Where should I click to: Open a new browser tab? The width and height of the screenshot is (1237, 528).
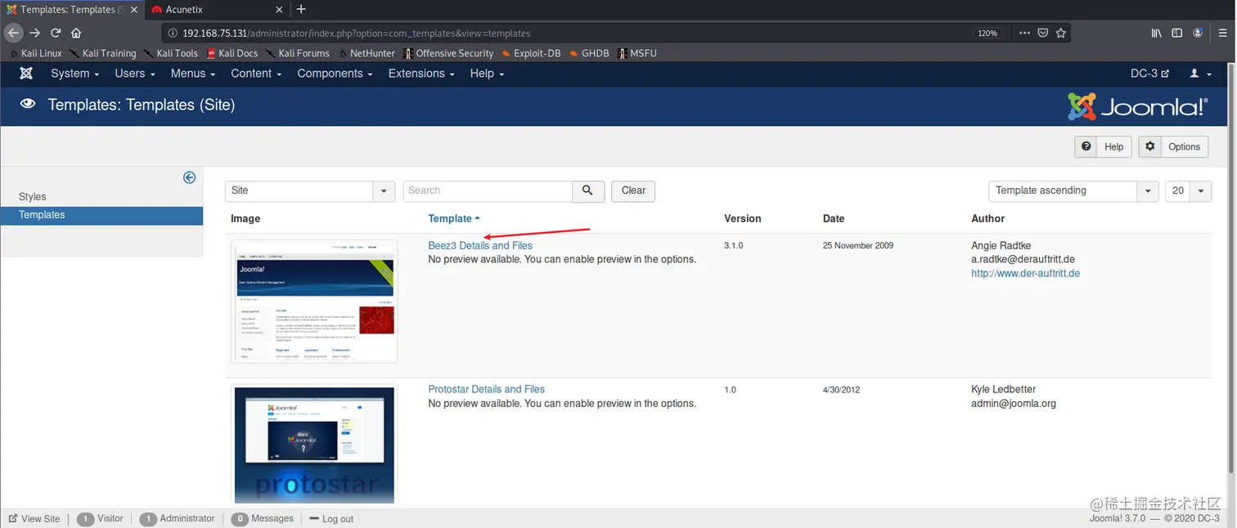point(301,10)
